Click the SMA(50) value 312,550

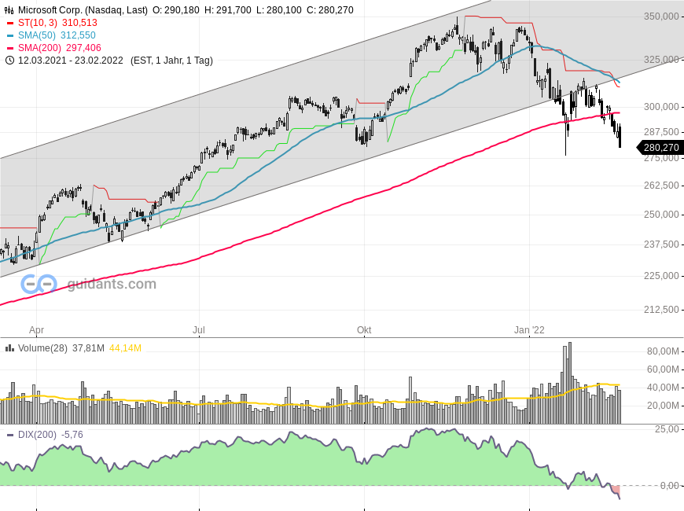click(78, 35)
